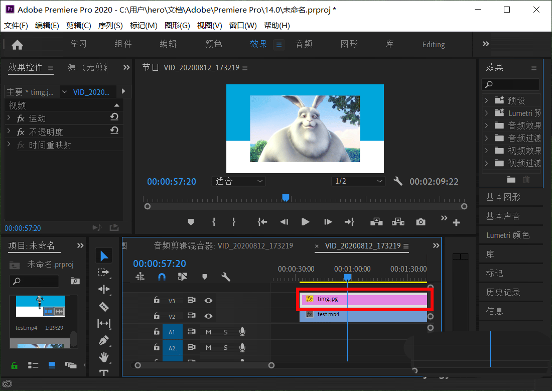The width and height of the screenshot is (552, 391).
Task: Hide V3 track output with eye icon
Action: [x=208, y=301]
